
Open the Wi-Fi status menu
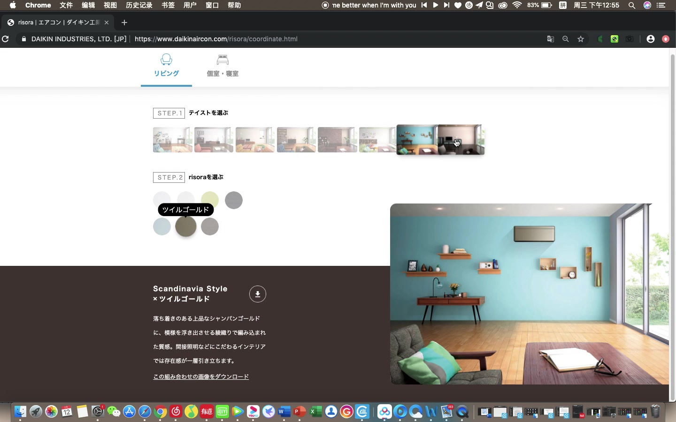pyautogui.click(x=517, y=5)
